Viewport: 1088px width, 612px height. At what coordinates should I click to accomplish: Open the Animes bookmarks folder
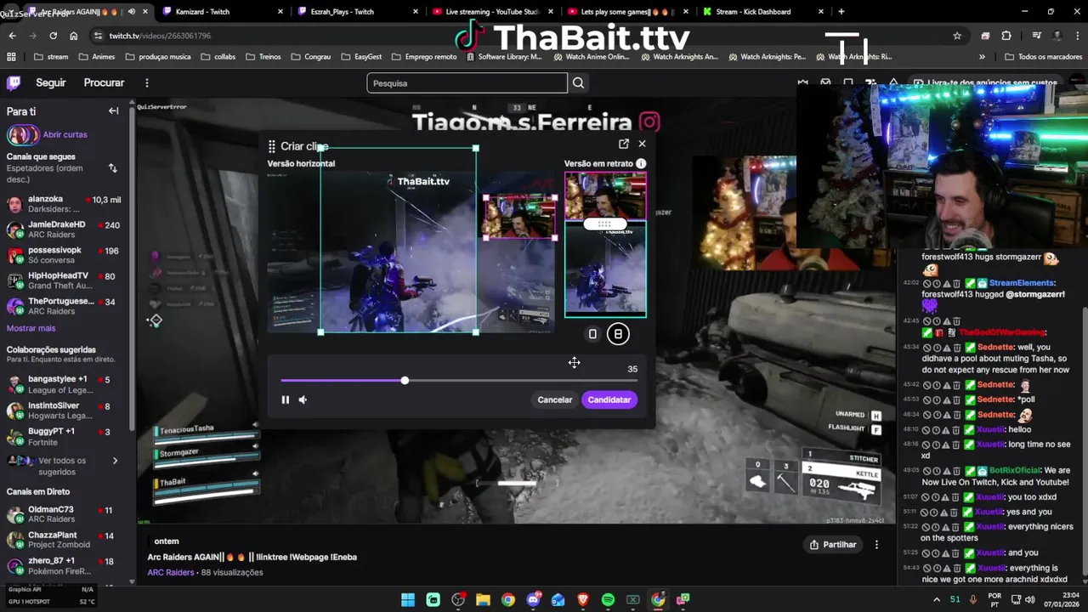96,57
